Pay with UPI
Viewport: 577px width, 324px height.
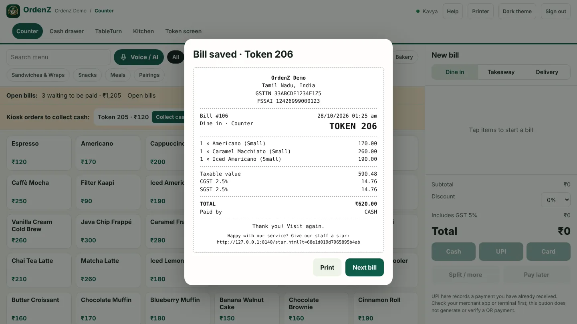501,252
